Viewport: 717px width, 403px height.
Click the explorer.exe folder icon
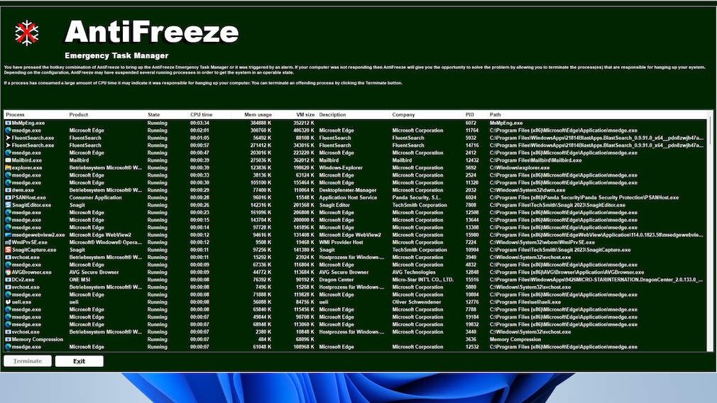coord(8,167)
